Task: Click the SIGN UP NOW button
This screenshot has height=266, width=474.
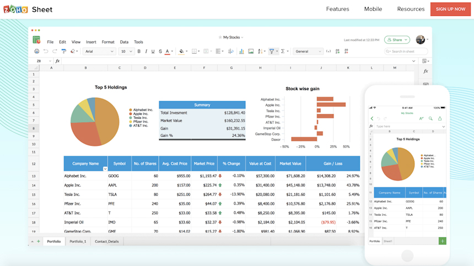Action: tap(450, 9)
